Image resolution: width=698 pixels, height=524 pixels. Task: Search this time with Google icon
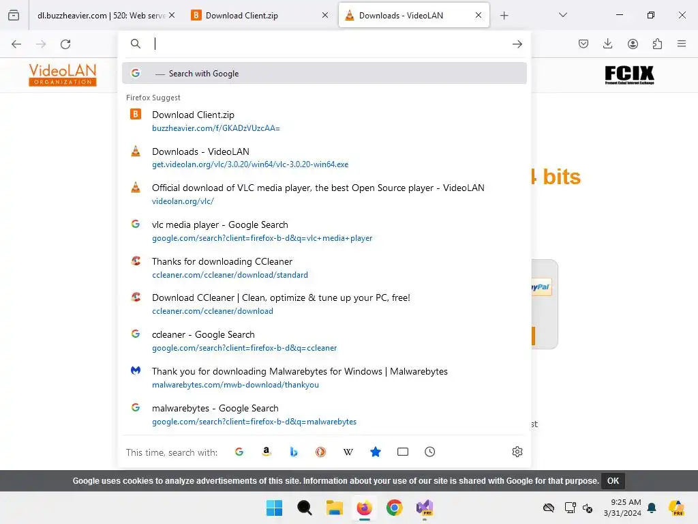coord(239,452)
